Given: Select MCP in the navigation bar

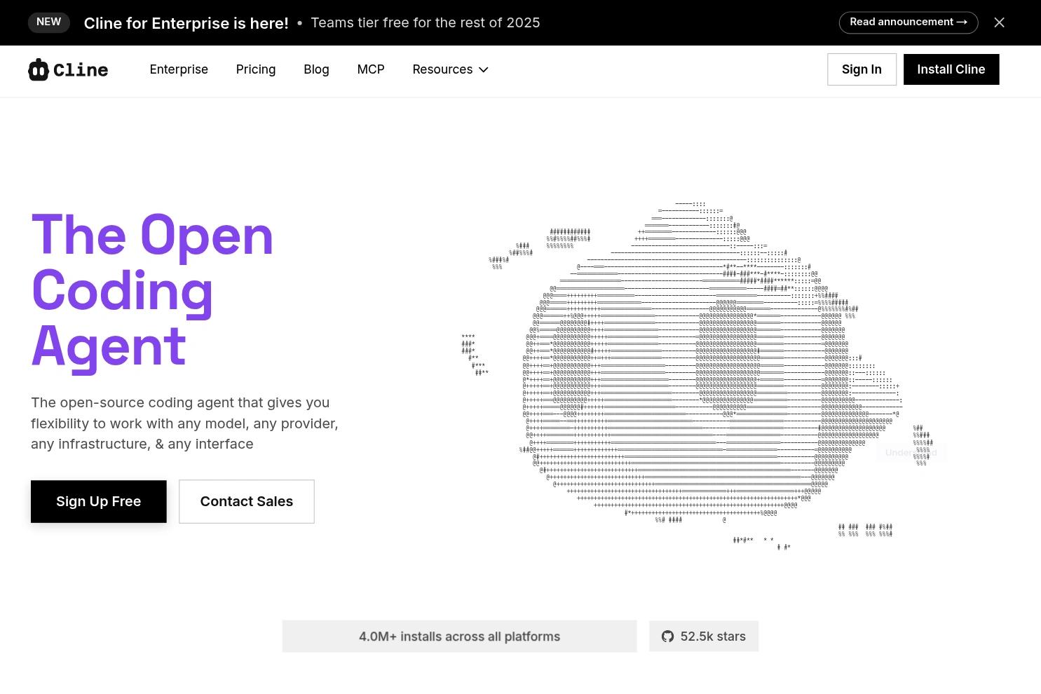Looking at the screenshot, I should pos(371,69).
